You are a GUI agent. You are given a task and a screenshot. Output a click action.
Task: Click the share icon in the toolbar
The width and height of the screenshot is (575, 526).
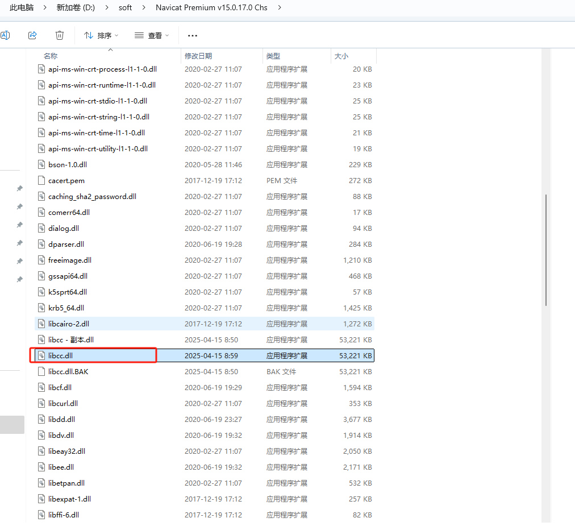click(32, 35)
